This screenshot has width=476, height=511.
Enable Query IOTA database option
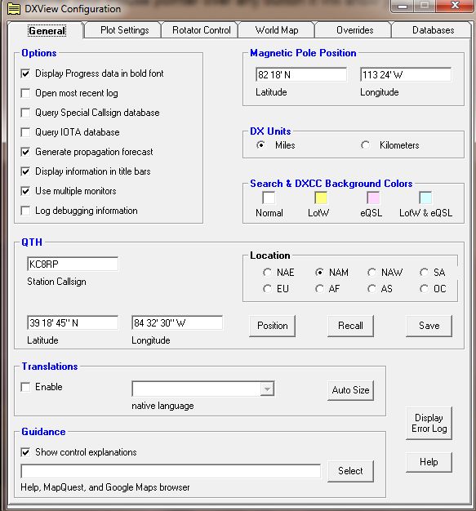click(25, 132)
